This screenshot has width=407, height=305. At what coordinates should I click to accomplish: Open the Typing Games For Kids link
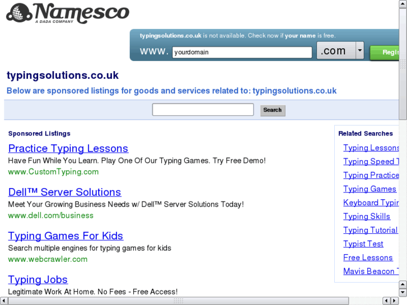coord(66,236)
